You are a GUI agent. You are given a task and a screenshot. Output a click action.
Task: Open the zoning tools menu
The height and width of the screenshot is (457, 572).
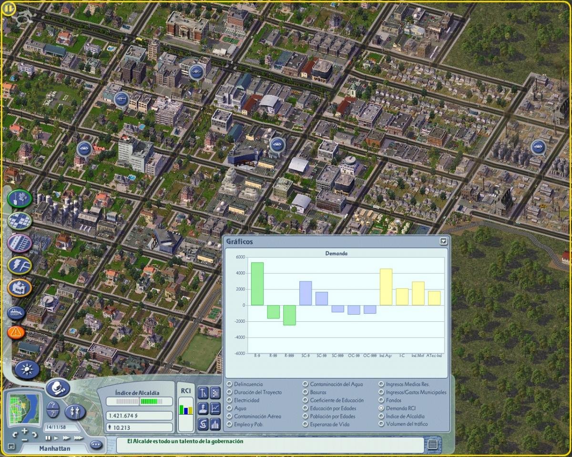20,220
